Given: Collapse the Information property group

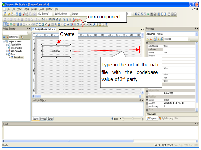Looking at the screenshot, I should pos(147,91).
